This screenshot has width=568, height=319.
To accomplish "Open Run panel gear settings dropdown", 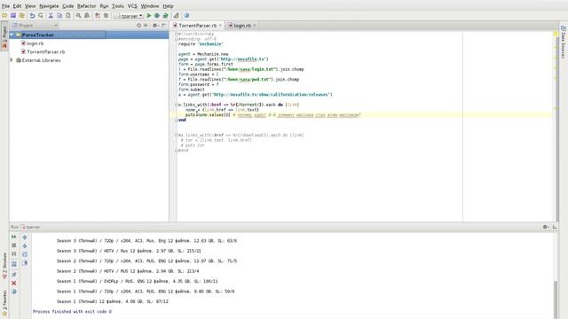I will click(x=546, y=227).
